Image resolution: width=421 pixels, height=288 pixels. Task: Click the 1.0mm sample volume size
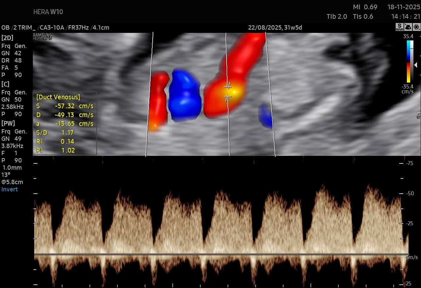(x=12, y=168)
